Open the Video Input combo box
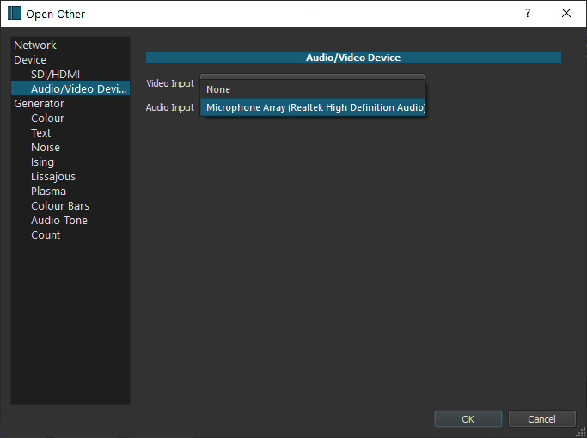This screenshot has width=587, height=438. coord(313,76)
